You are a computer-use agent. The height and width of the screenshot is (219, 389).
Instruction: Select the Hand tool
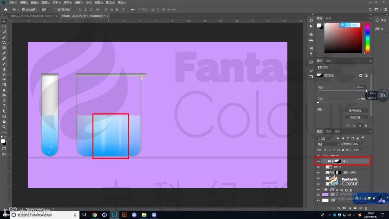(4, 122)
